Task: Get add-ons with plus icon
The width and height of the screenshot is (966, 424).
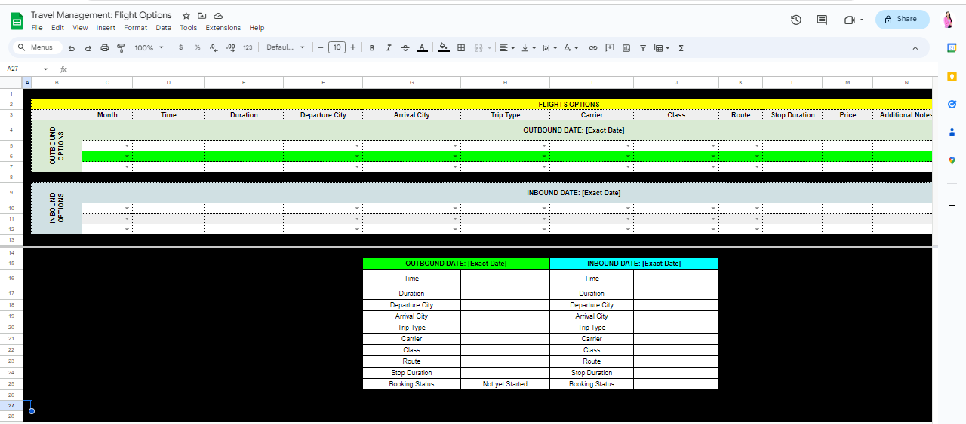Action: (x=952, y=205)
